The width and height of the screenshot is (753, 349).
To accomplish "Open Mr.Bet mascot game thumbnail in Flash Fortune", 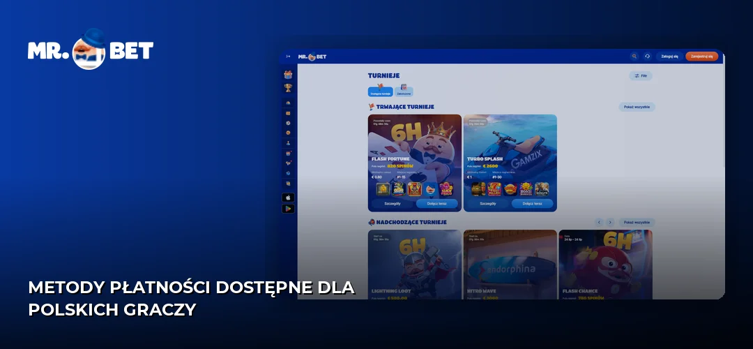I will pyautogui.click(x=430, y=189).
